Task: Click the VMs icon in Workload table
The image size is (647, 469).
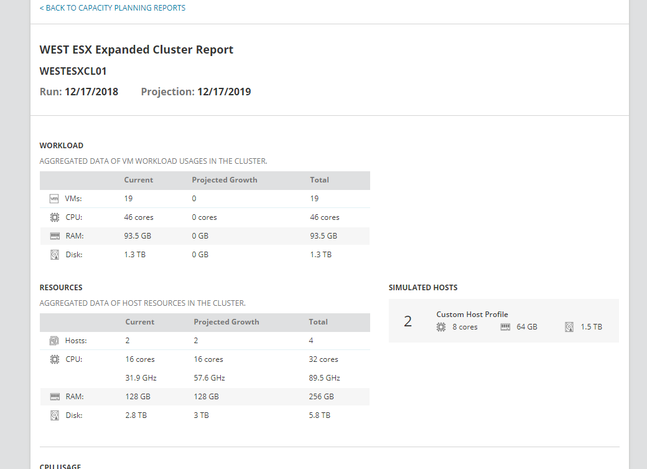Action: [x=55, y=199]
